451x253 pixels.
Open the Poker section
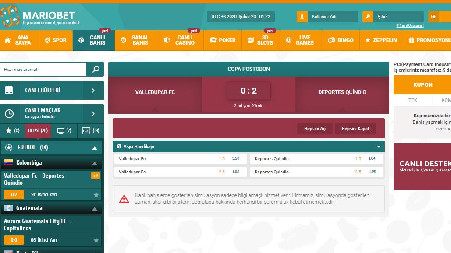223,40
